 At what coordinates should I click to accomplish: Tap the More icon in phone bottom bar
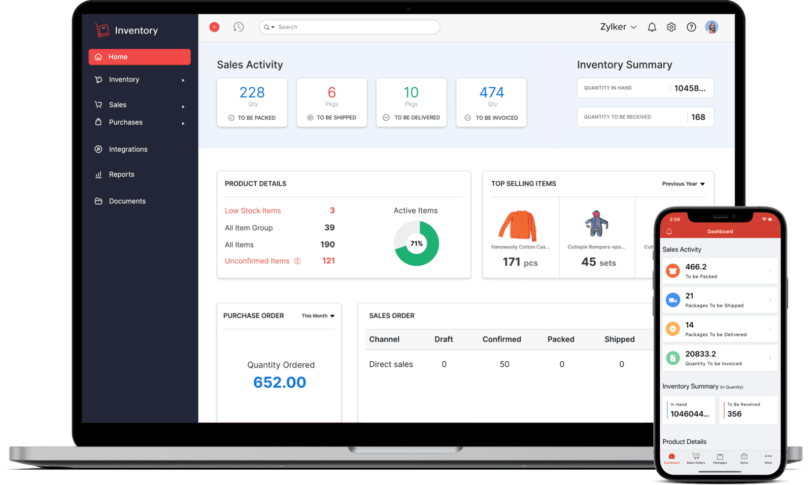[x=768, y=457]
